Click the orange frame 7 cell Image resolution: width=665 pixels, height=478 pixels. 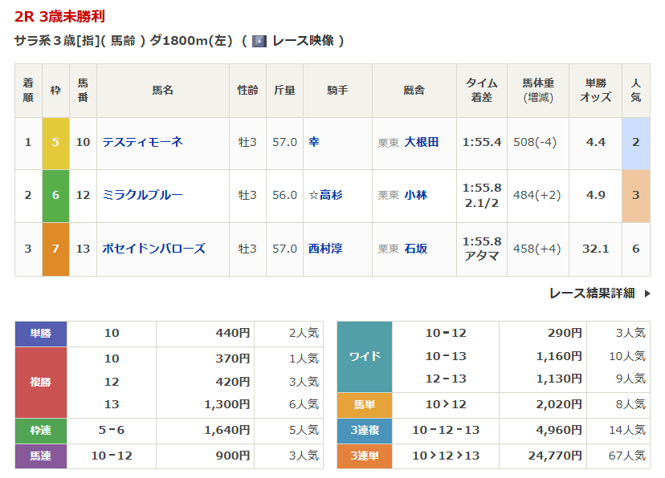(55, 249)
